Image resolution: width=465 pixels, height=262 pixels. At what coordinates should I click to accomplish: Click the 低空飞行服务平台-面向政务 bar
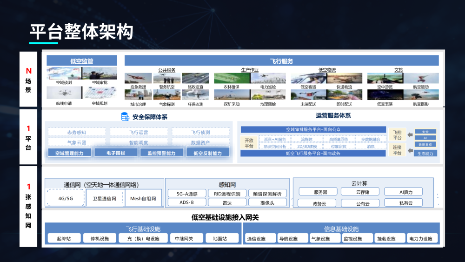click(313, 153)
